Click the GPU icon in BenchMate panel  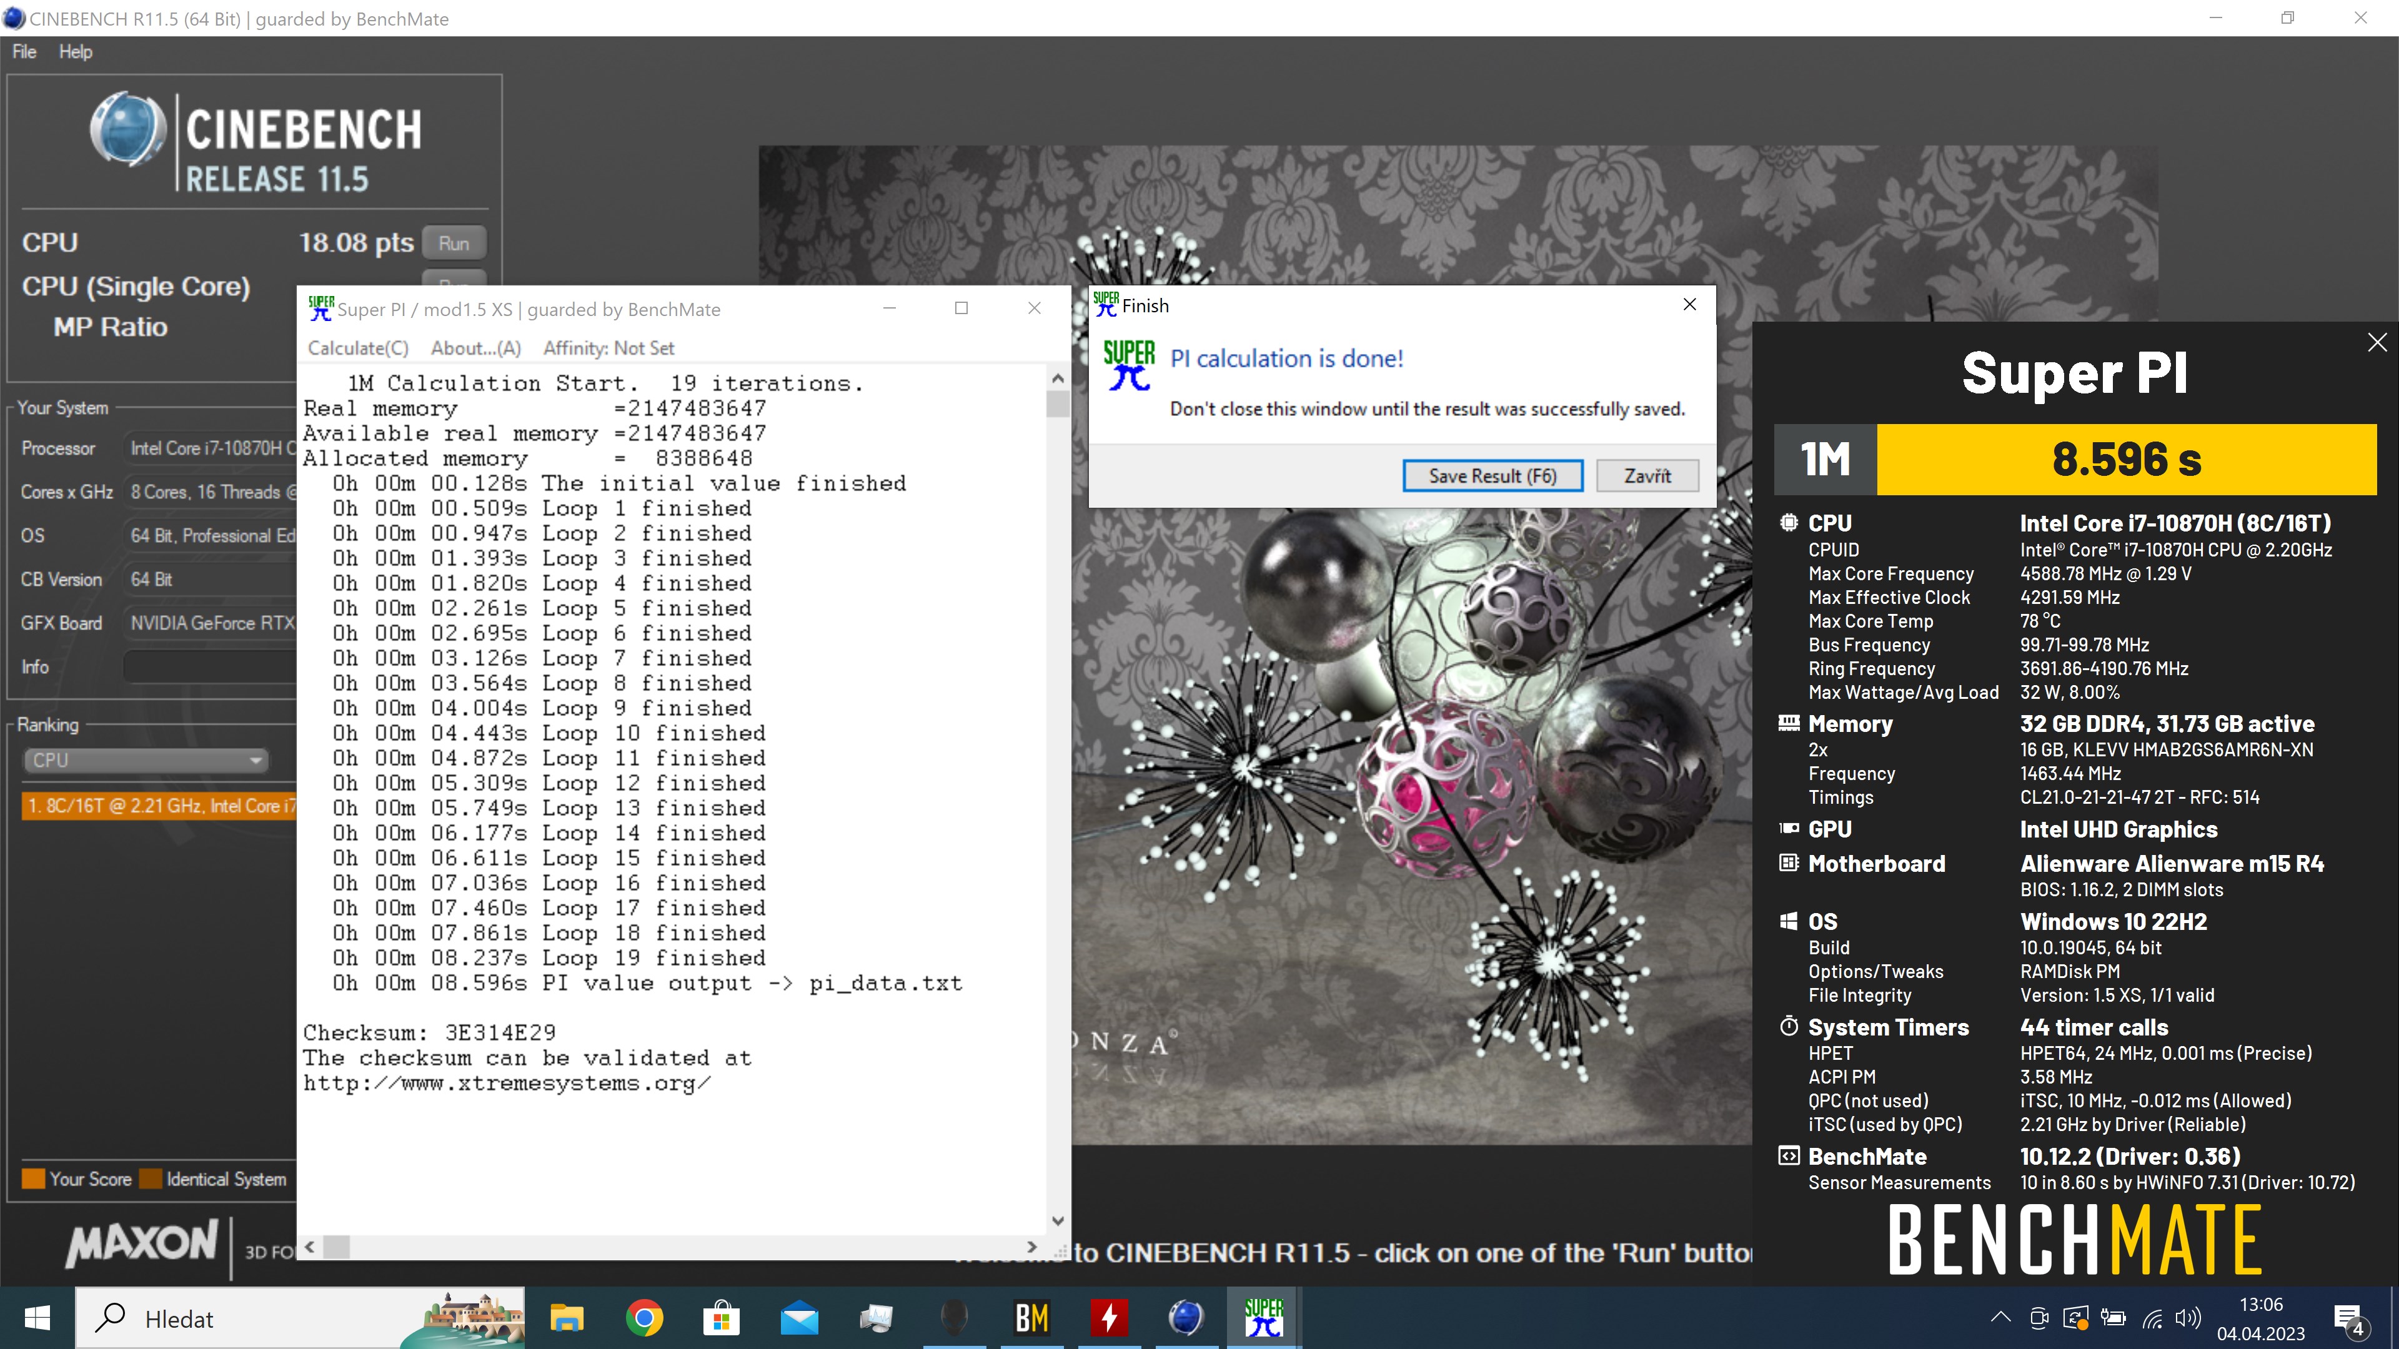[1788, 828]
